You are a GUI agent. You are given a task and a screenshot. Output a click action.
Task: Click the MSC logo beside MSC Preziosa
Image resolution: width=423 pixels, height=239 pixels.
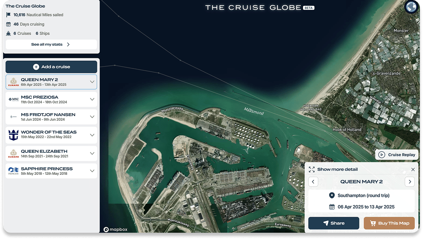(13, 100)
